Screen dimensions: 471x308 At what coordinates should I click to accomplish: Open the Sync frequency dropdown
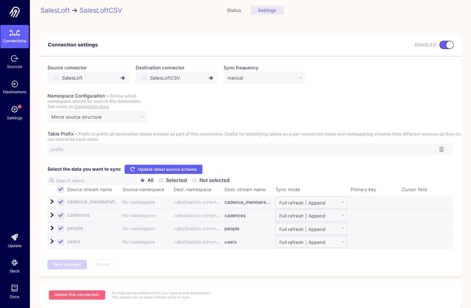click(264, 78)
